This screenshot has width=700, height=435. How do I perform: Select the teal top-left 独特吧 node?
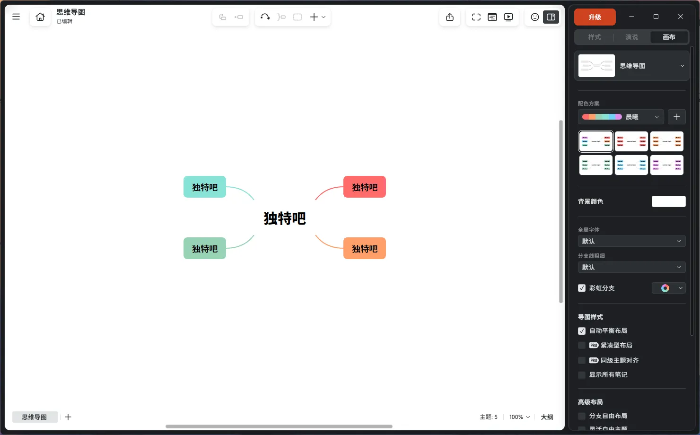pyautogui.click(x=205, y=187)
